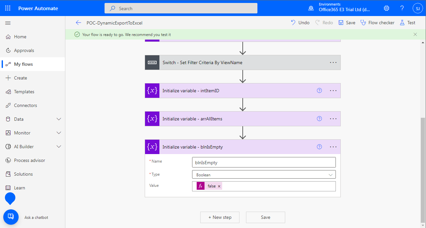The height and width of the screenshot is (228, 426).
Task: Expand Initialize variable - intItemID step
Action: [243, 91]
